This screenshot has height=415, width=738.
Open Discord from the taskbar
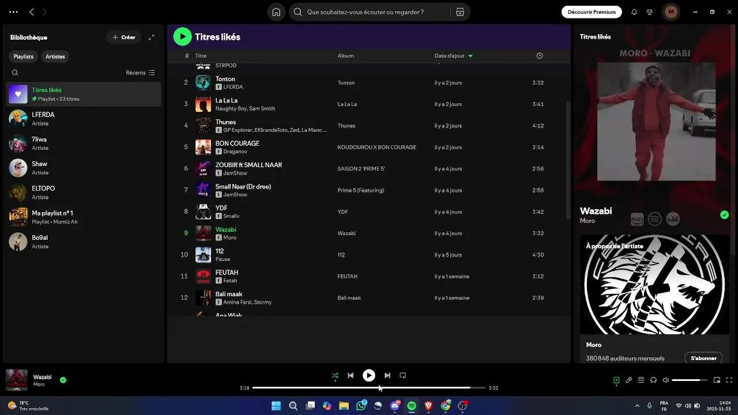[x=395, y=406]
